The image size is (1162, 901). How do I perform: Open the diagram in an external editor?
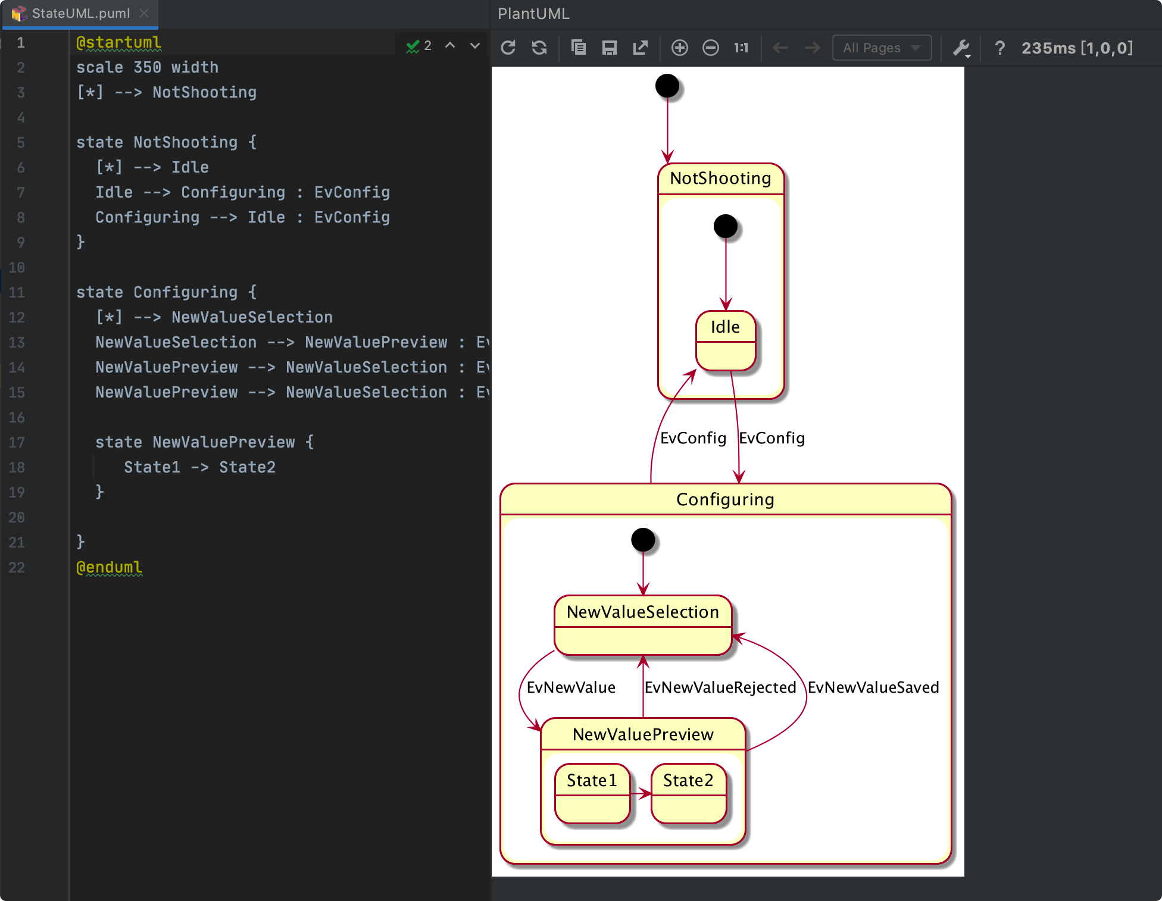pyautogui.click(x=641, y=48)
